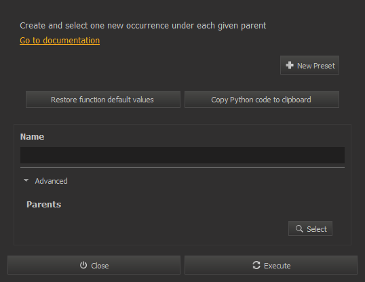Collapse the Advanced section triangle
Image resolution: width=365 pixels, height=282 pixels.
click(26, 180)
